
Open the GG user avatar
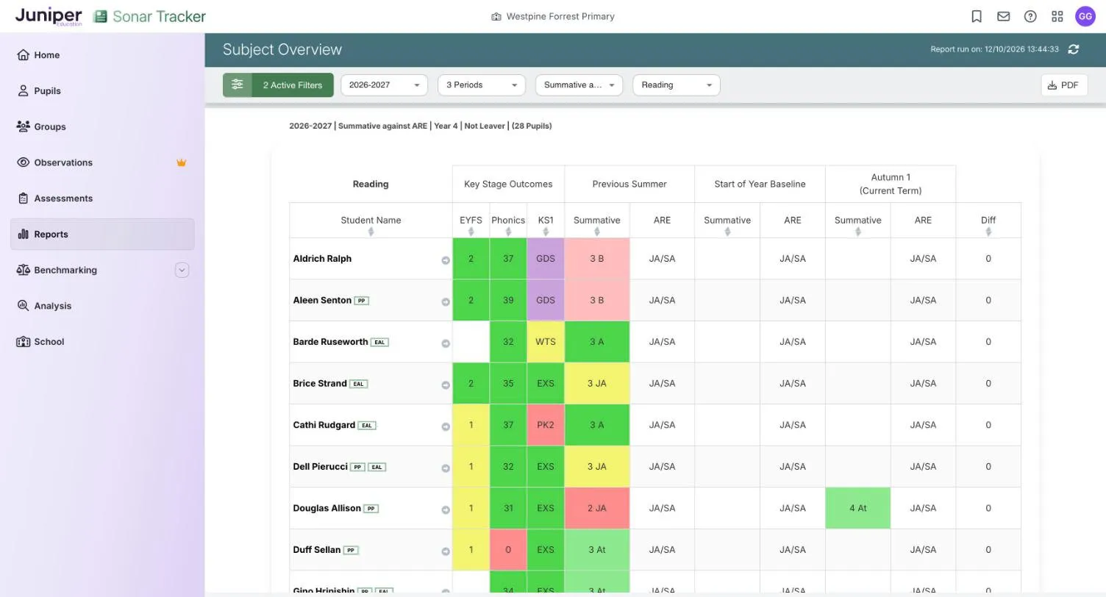coord(1085,16)
